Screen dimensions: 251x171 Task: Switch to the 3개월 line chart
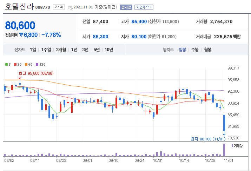click(61, 50)
